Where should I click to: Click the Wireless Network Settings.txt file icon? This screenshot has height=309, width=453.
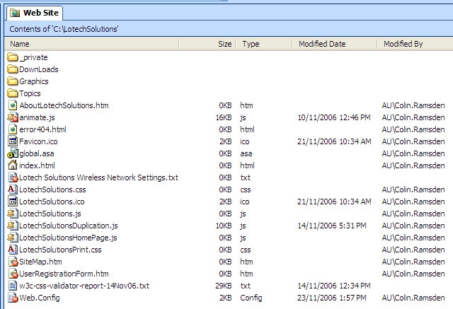13,177
